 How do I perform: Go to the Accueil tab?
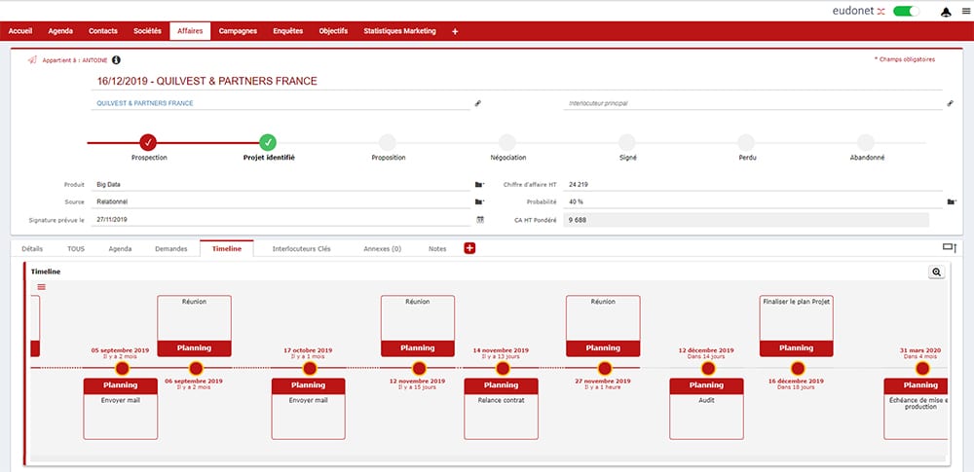pos(20,31)
